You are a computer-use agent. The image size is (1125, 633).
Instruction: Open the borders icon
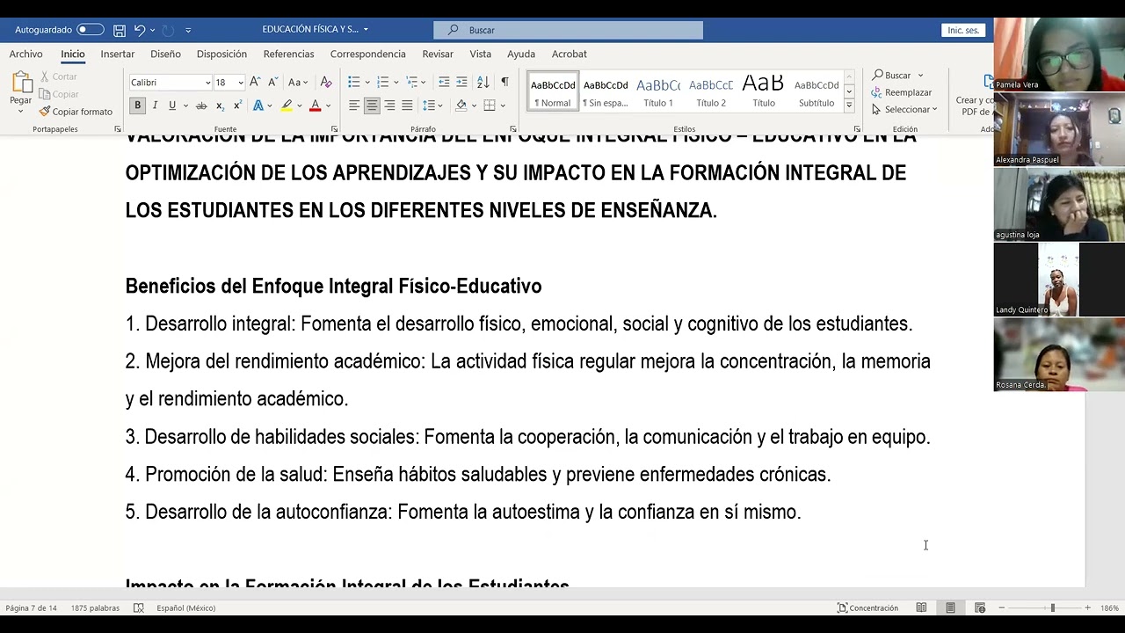[490, 105]
